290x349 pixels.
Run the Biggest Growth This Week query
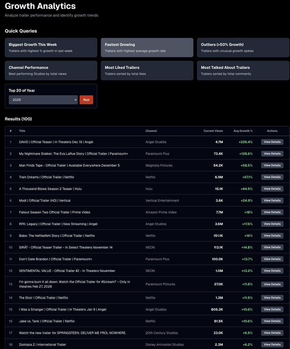(x=51, y=47)
